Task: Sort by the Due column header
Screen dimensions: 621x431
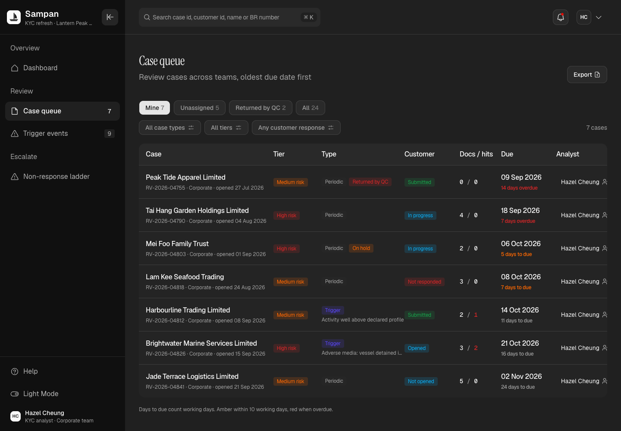Action: [x=507, y=154]
